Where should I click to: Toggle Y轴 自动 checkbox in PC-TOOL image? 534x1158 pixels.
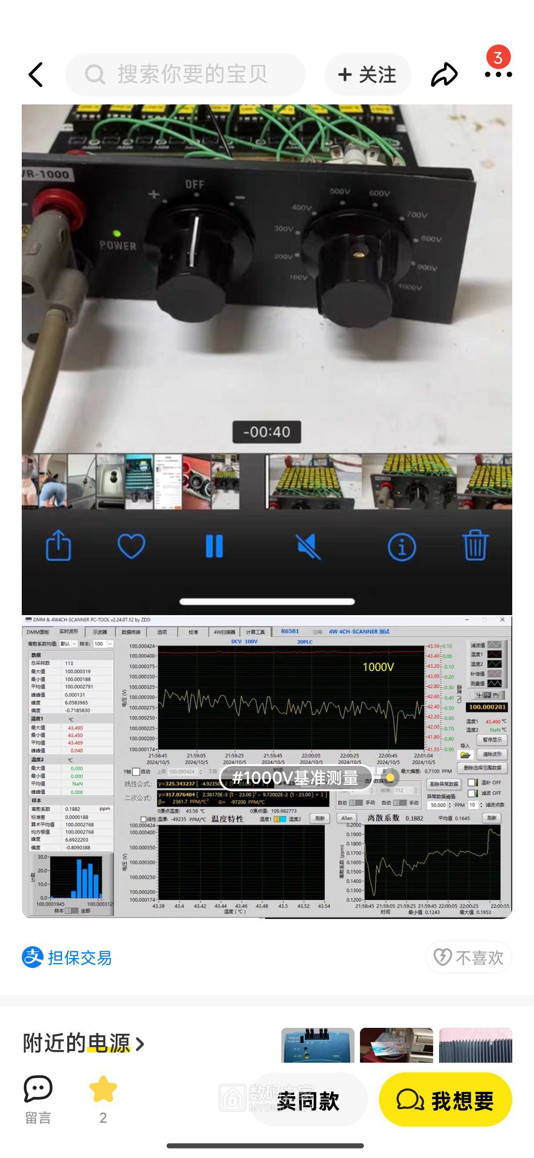pyautogui.click(x=136, y=772)
